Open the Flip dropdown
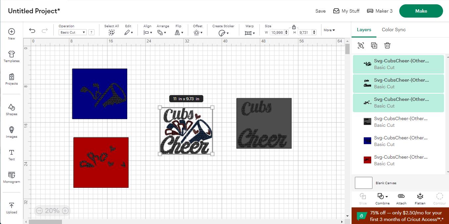 coord(179,33)
